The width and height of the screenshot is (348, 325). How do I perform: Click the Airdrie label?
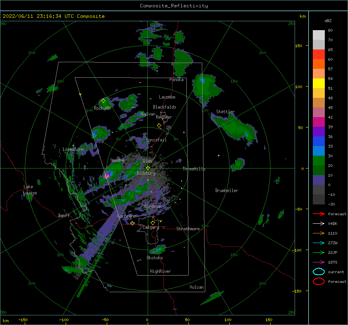pos(152,206)
